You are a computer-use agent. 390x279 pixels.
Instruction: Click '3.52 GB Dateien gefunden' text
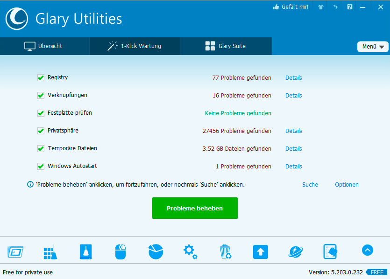click(237, 148)
